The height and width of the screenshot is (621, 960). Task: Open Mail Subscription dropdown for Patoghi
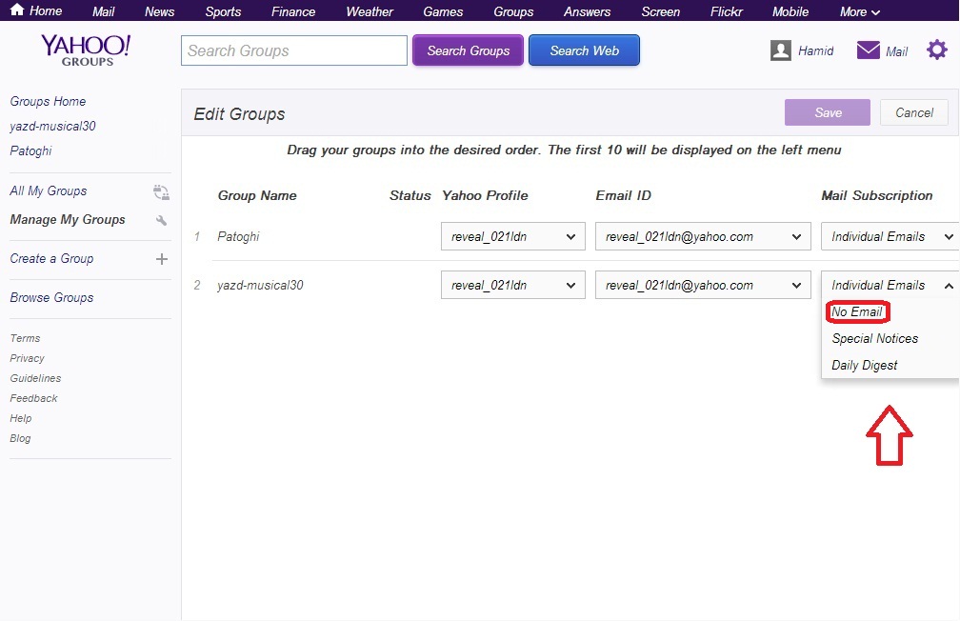click(890, 236)
